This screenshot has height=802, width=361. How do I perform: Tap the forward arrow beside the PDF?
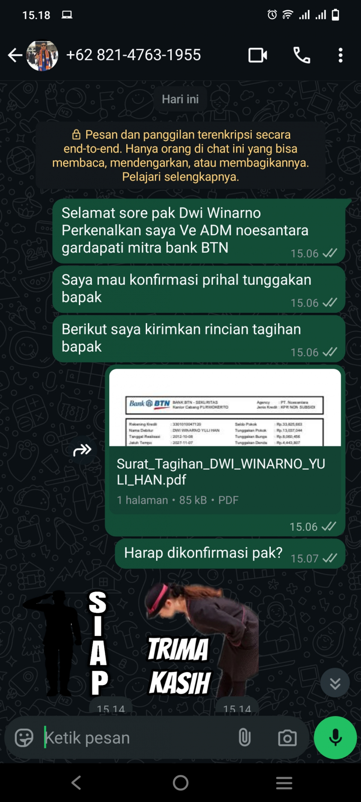coord(82,450)
